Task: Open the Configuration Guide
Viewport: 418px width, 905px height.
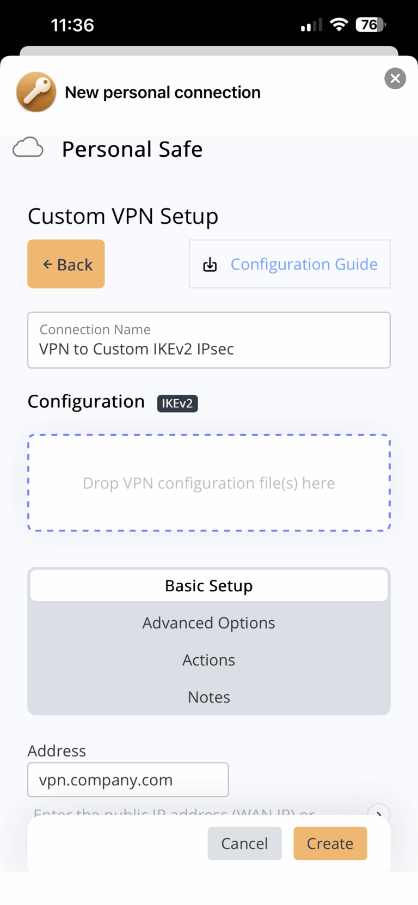Action: (x=304, y=264)
